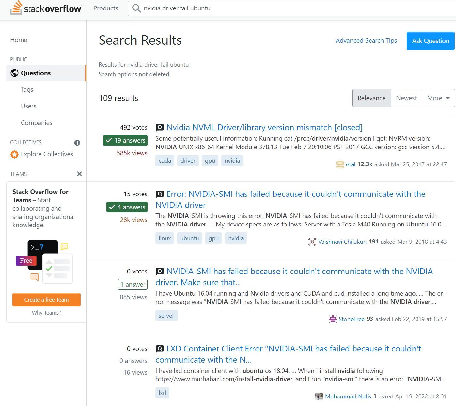Click the 19 answers badge
This screenshot has height=406, width=456.
click(125, 141)
